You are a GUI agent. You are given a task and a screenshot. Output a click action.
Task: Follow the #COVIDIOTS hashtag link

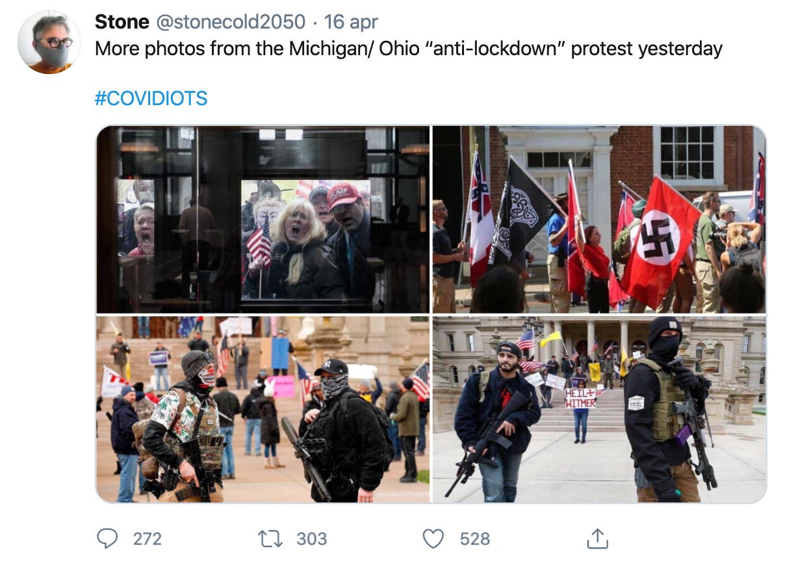151,98
